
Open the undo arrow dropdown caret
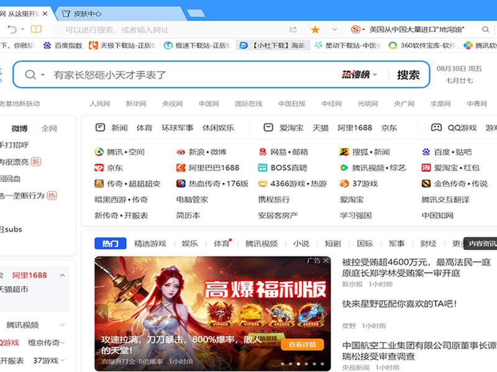click(x=22, y=29)
